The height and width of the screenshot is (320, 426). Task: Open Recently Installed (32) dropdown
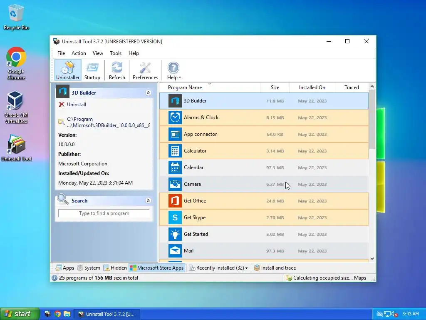[218, 268]
